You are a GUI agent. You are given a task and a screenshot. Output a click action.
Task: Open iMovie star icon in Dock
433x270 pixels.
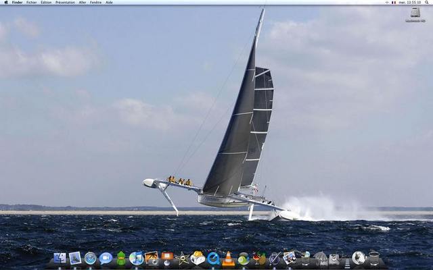(183, 259)
